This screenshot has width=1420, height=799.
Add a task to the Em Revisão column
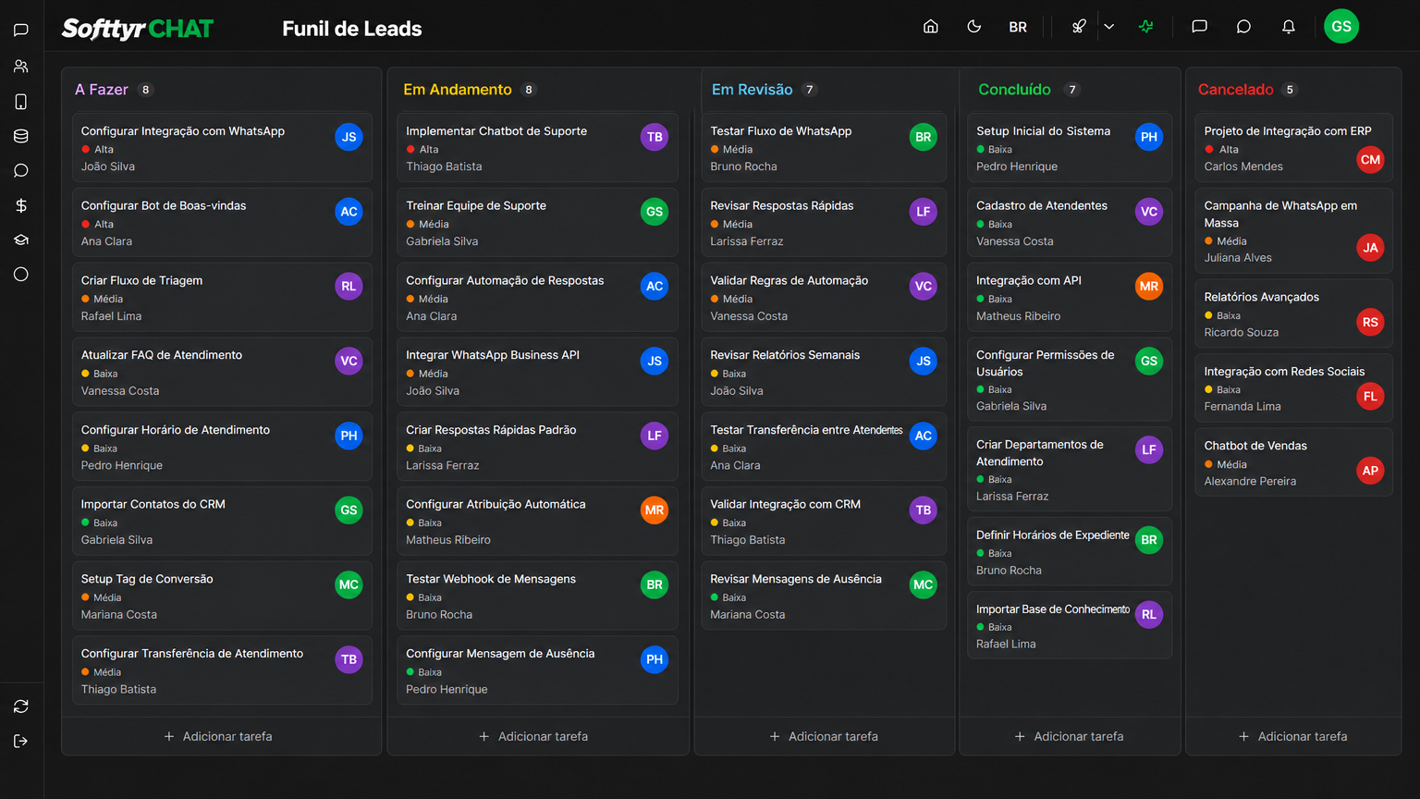[x=825, y=737]
